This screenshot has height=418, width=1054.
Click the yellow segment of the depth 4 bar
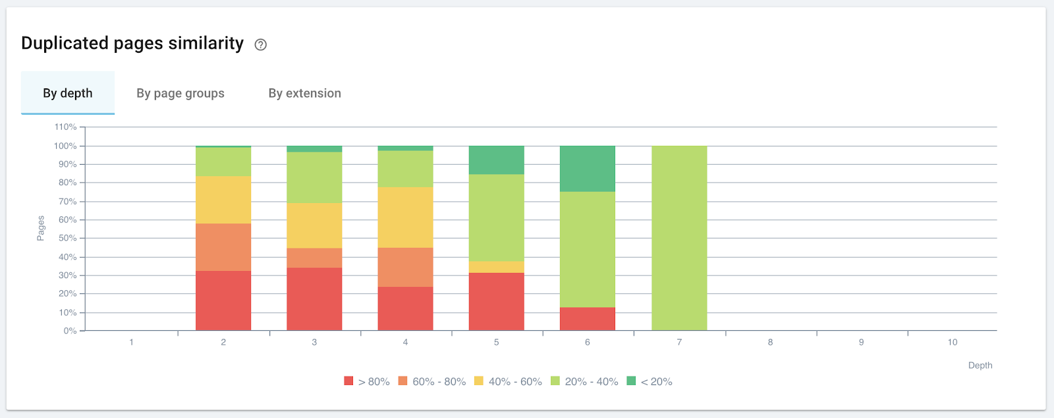[405, 218]
